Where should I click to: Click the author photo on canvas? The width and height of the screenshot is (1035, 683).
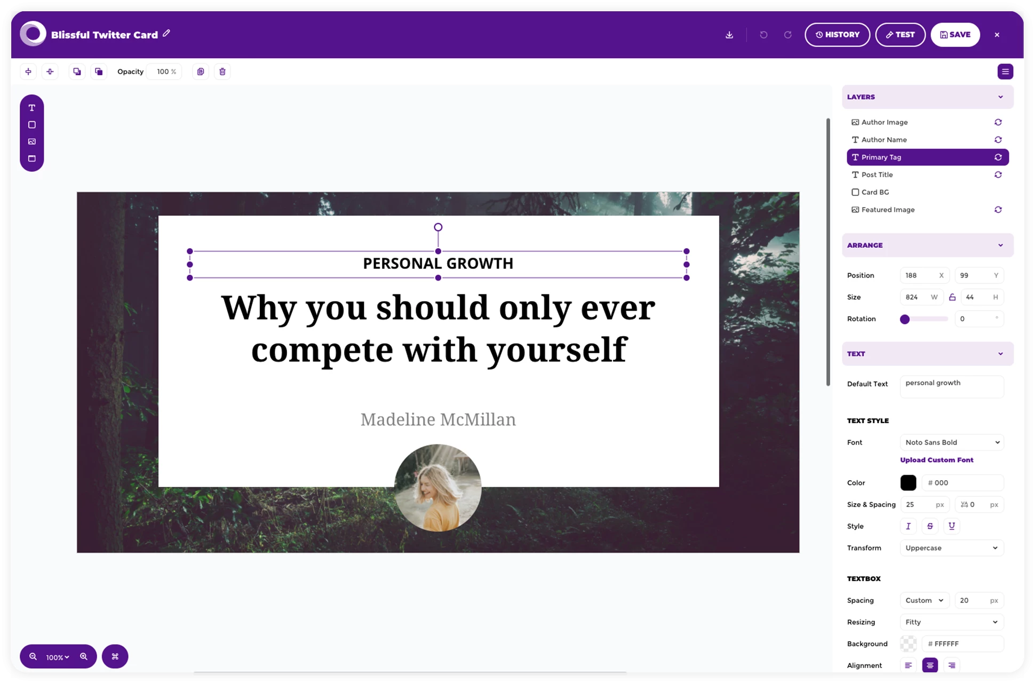point(437,488)
